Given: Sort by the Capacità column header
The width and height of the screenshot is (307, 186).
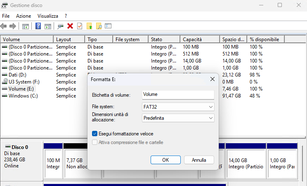Looking at the screenshot, I should click(x=200, y=40).
